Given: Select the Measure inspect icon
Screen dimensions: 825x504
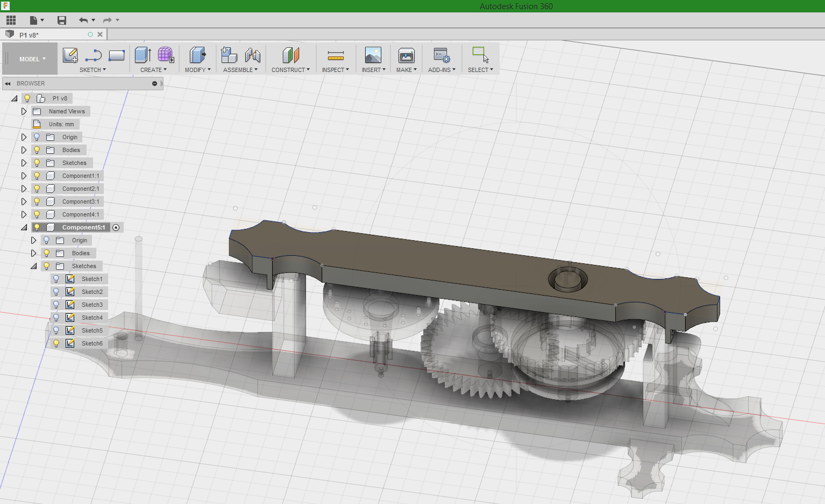Looking at the screenshot, I should 336,55.
